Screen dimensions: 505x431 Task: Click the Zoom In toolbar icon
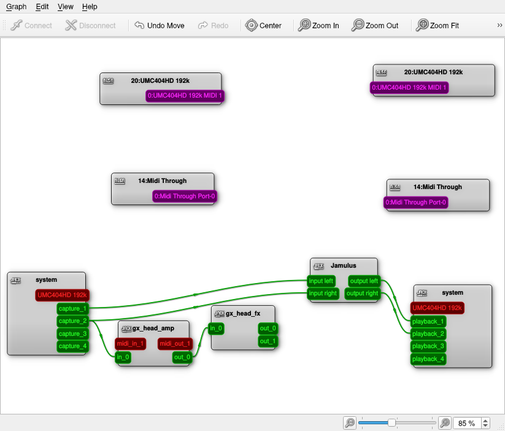tap(304, 26)
